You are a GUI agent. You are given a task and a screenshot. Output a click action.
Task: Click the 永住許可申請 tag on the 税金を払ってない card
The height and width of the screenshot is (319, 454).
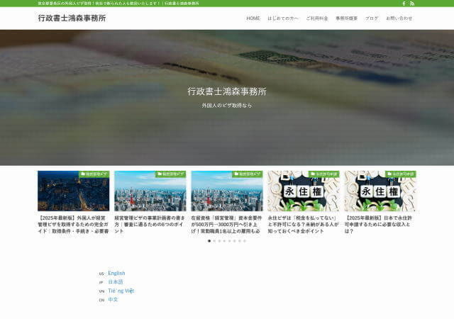[324, 174]
